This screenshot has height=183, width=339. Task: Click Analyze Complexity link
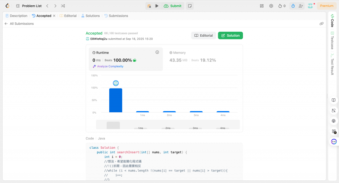click(108, 66)
